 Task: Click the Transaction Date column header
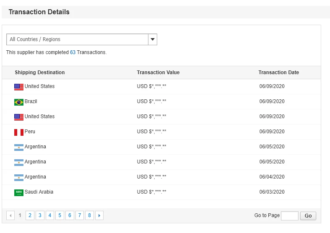point(278,72)
